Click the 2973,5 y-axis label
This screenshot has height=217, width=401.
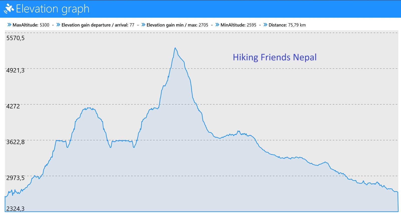pos(16,178)
